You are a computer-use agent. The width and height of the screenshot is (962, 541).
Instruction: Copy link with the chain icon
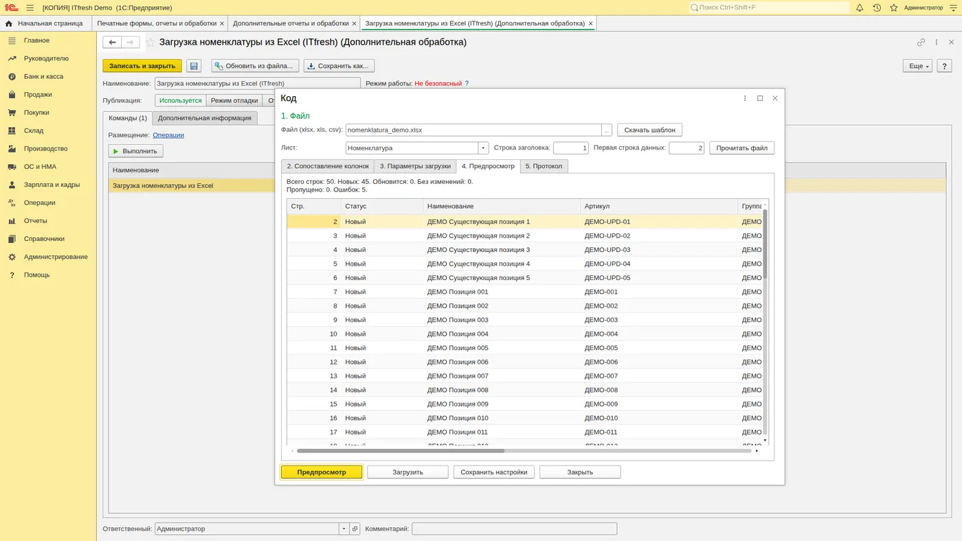(921, 42)
